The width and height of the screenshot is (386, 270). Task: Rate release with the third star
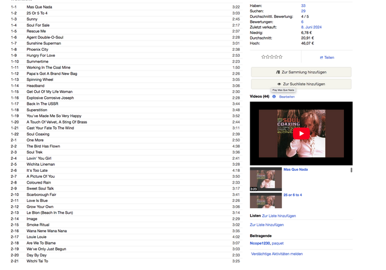272,57
